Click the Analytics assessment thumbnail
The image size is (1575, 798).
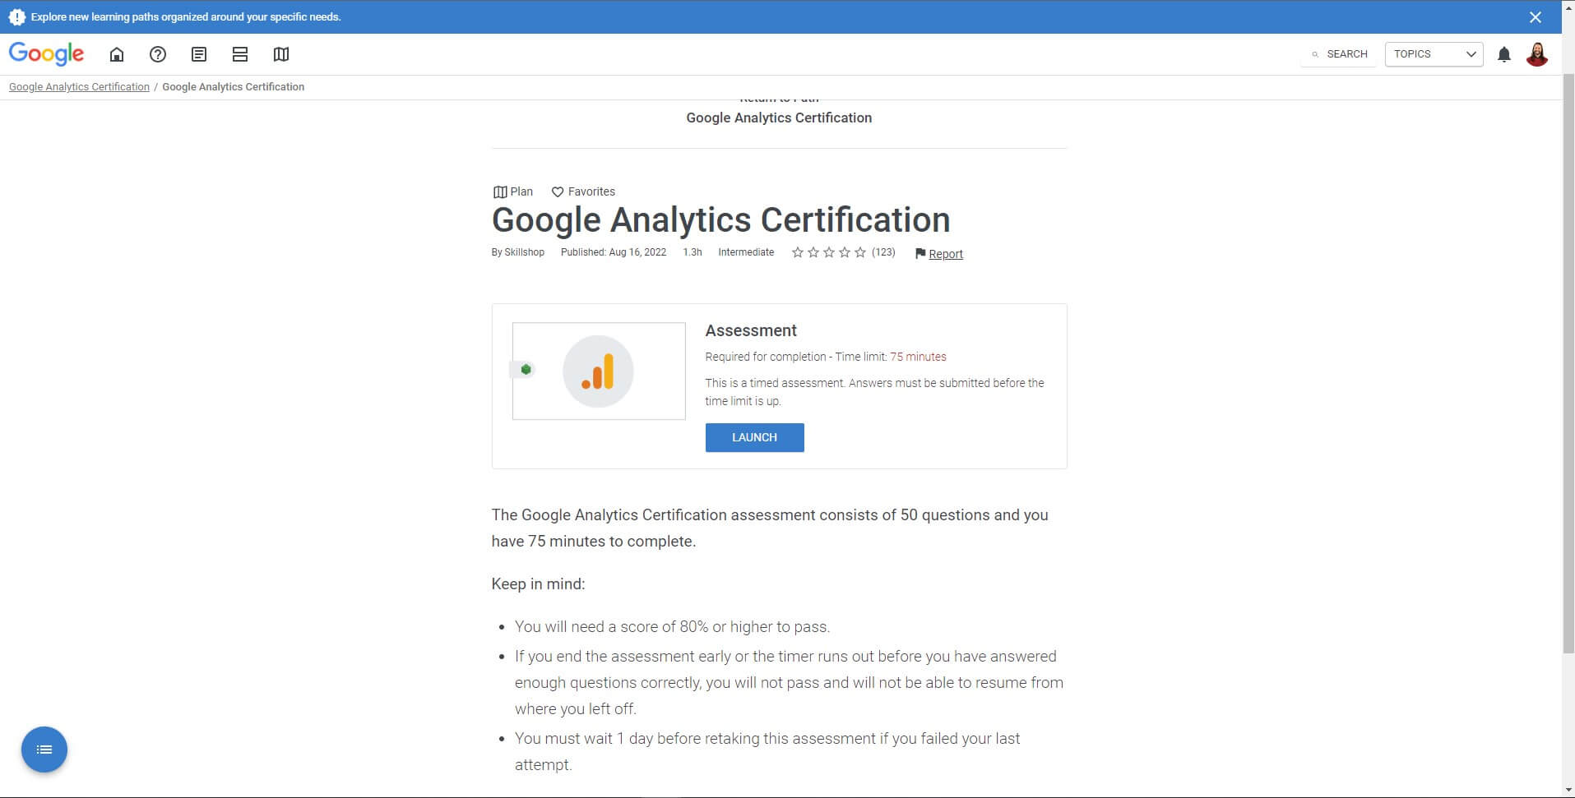point(599,371)
